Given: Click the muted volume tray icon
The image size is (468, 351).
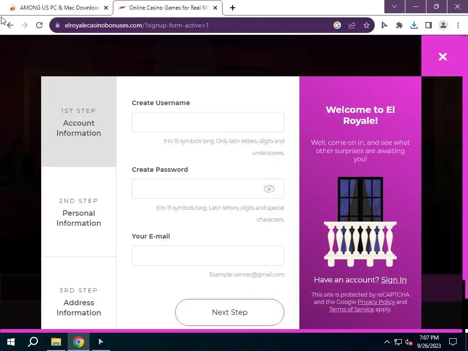Looking at the screenshot, I should tap(409, 342).
